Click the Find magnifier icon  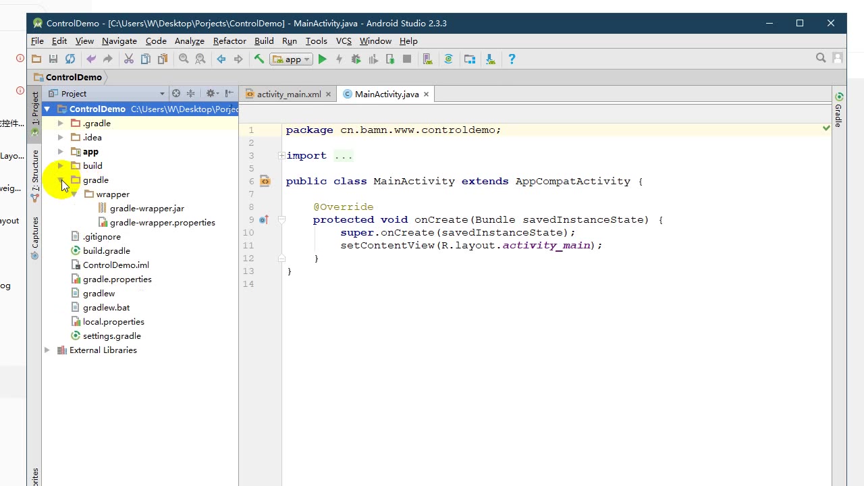184,59
